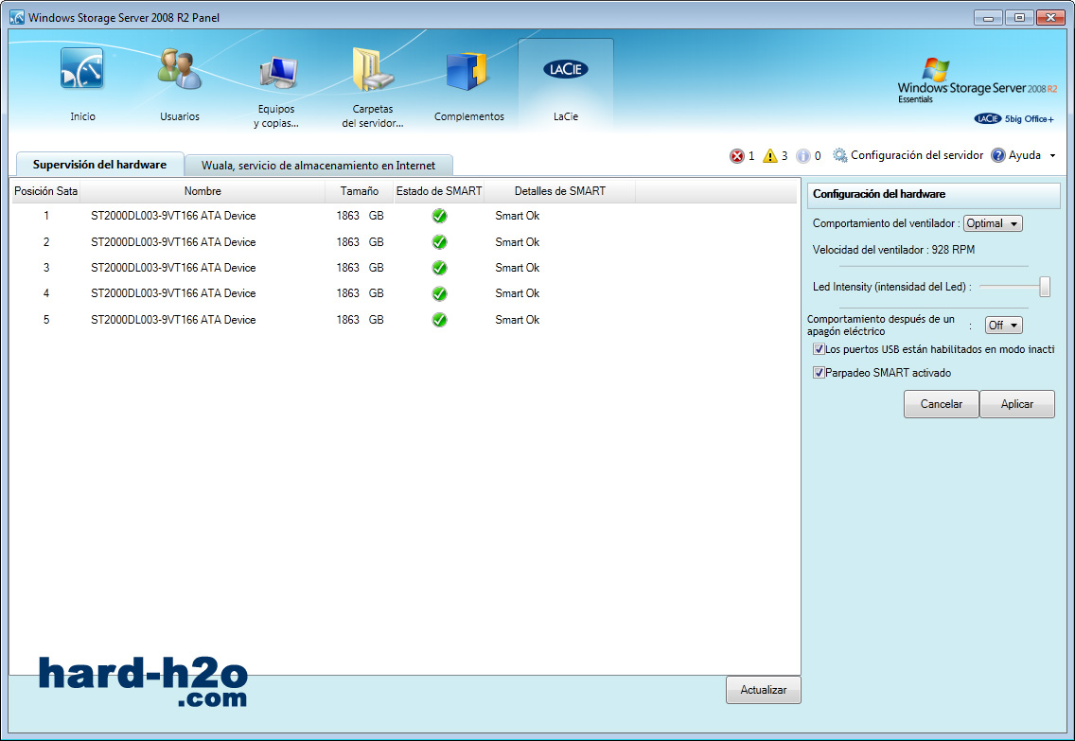Click SMART status checkmark for disk 2

[439, 242]
